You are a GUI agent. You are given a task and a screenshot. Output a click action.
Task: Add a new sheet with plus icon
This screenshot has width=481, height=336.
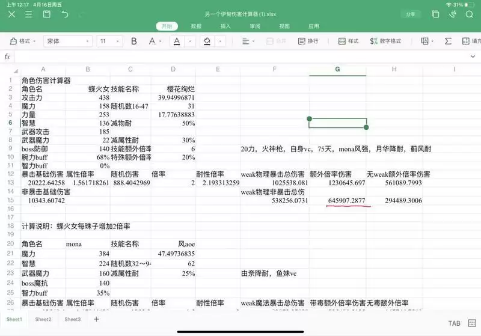(96, 319)
